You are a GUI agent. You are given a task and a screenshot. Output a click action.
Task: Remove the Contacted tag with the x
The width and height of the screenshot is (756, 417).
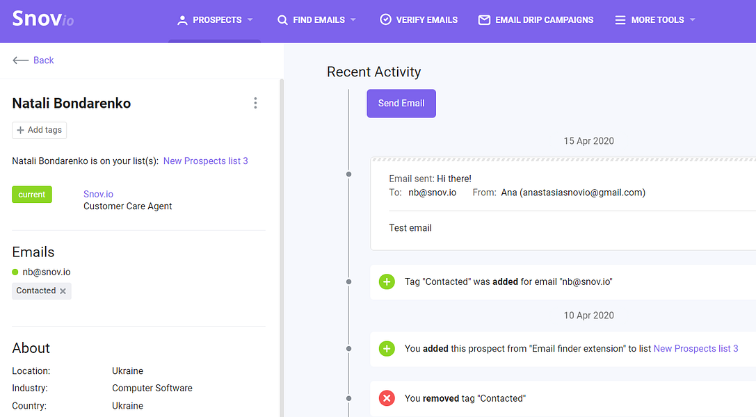[x=63, y=291]
